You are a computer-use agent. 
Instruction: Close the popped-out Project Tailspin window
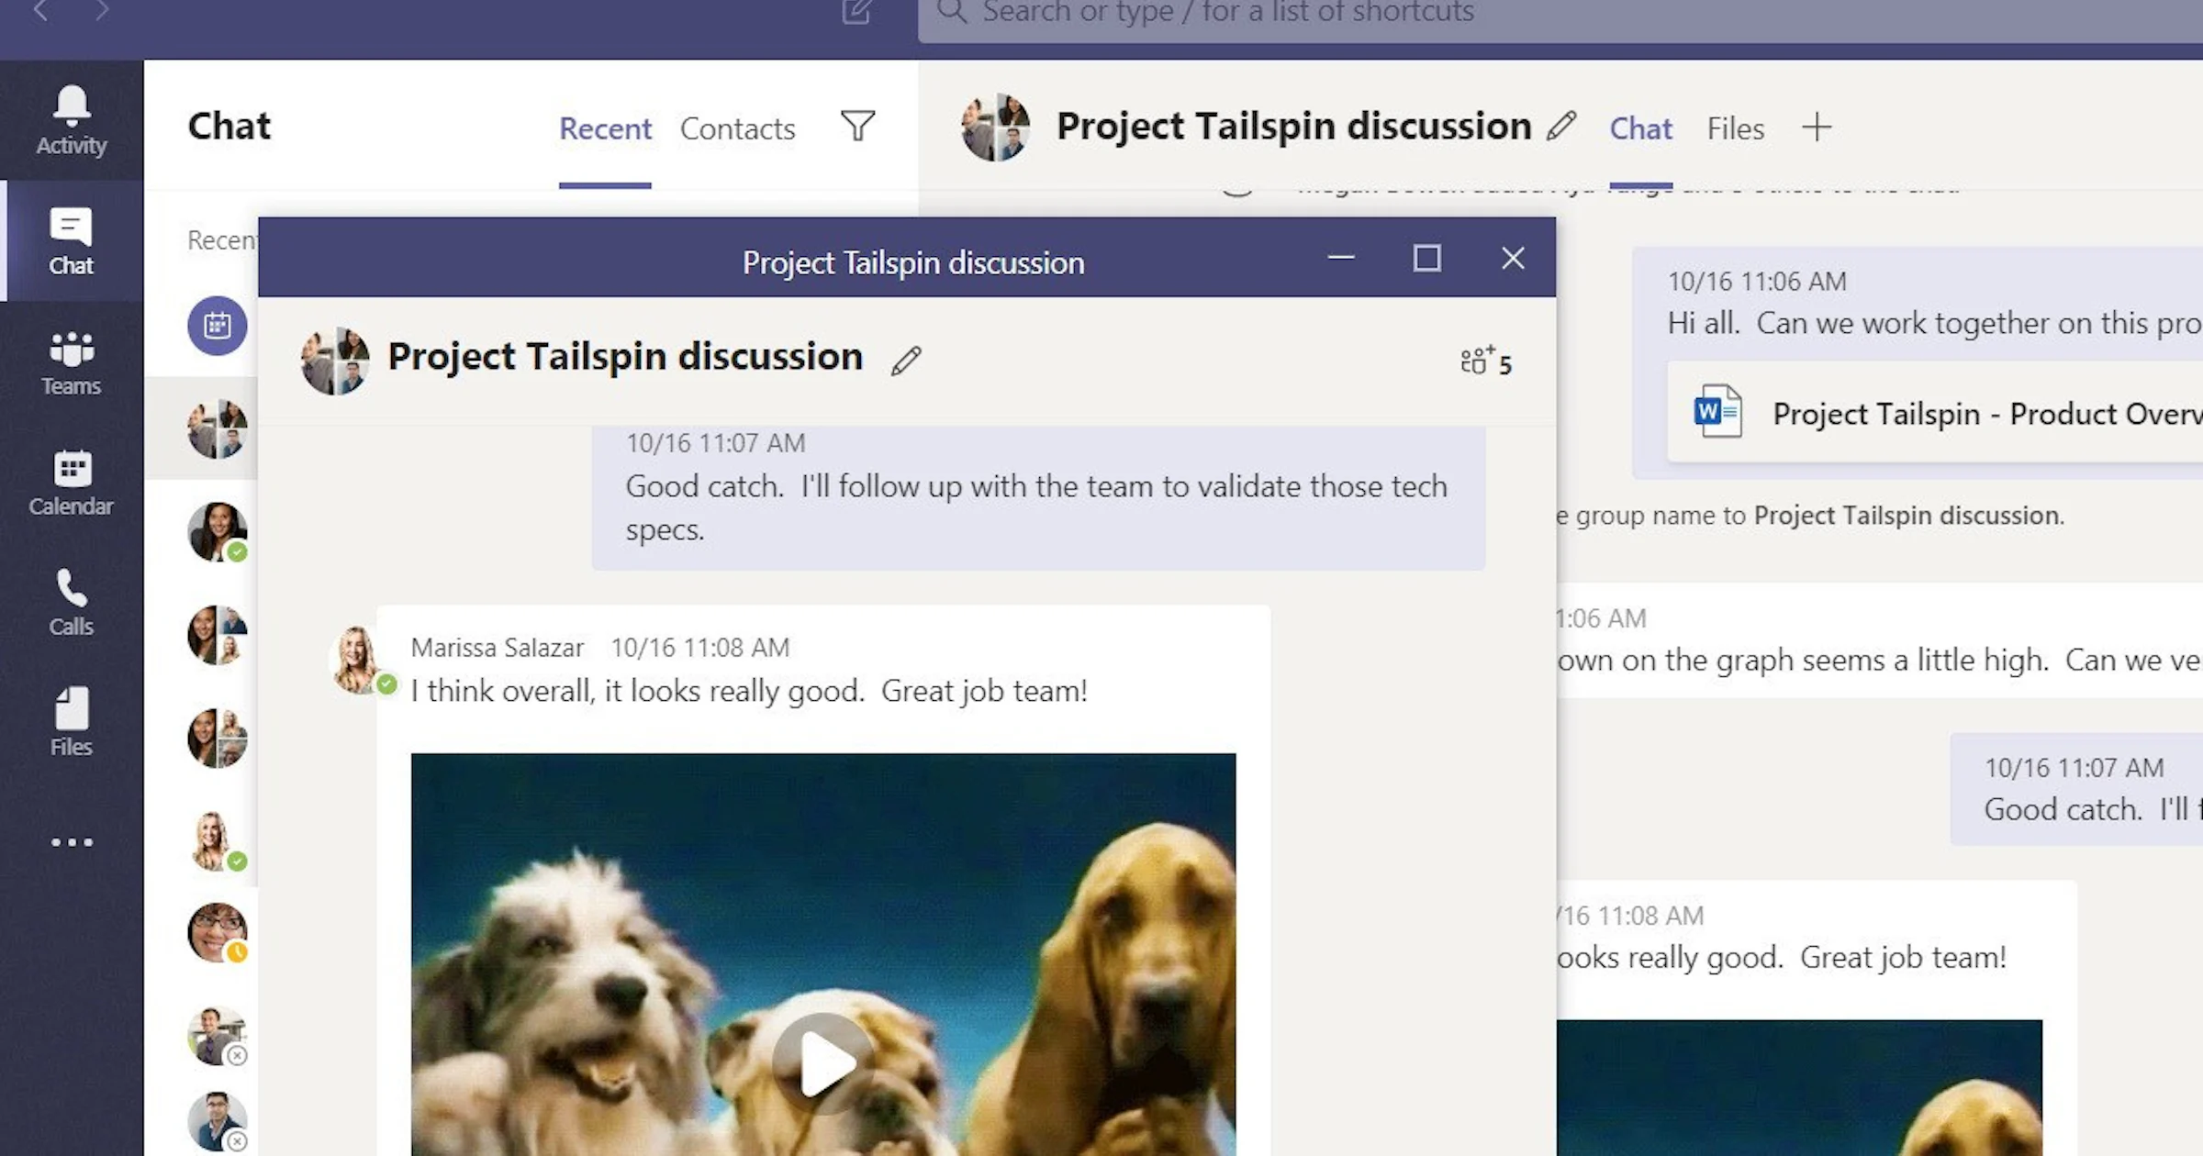tap(1513, 258)
